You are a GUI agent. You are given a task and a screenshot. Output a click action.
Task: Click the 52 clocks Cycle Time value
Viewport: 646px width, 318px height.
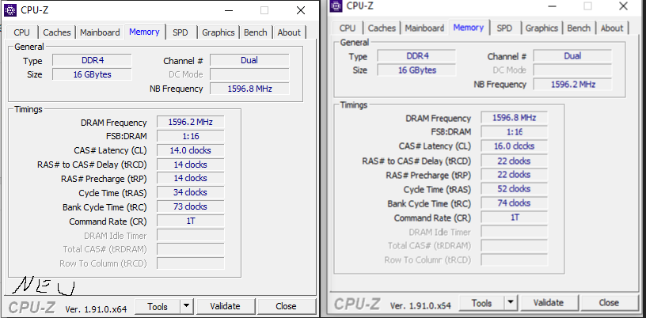514,189
